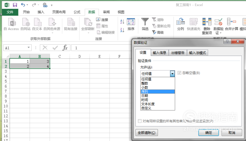The height and width of the screenshot is (141, 246).
Task: Click Remove Duplicates (删除重复项)
Action: [207, 26]
